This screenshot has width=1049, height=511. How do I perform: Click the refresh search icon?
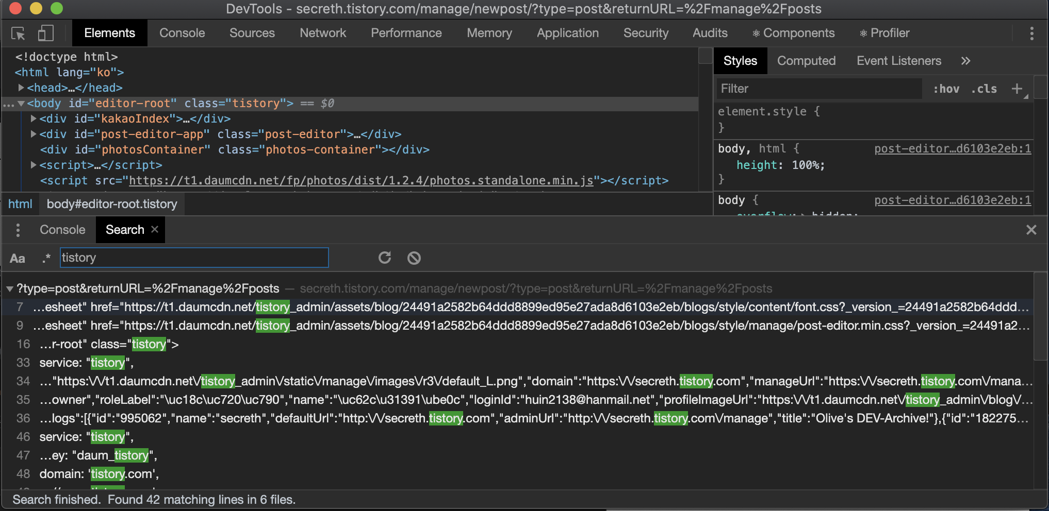(385, 258)
